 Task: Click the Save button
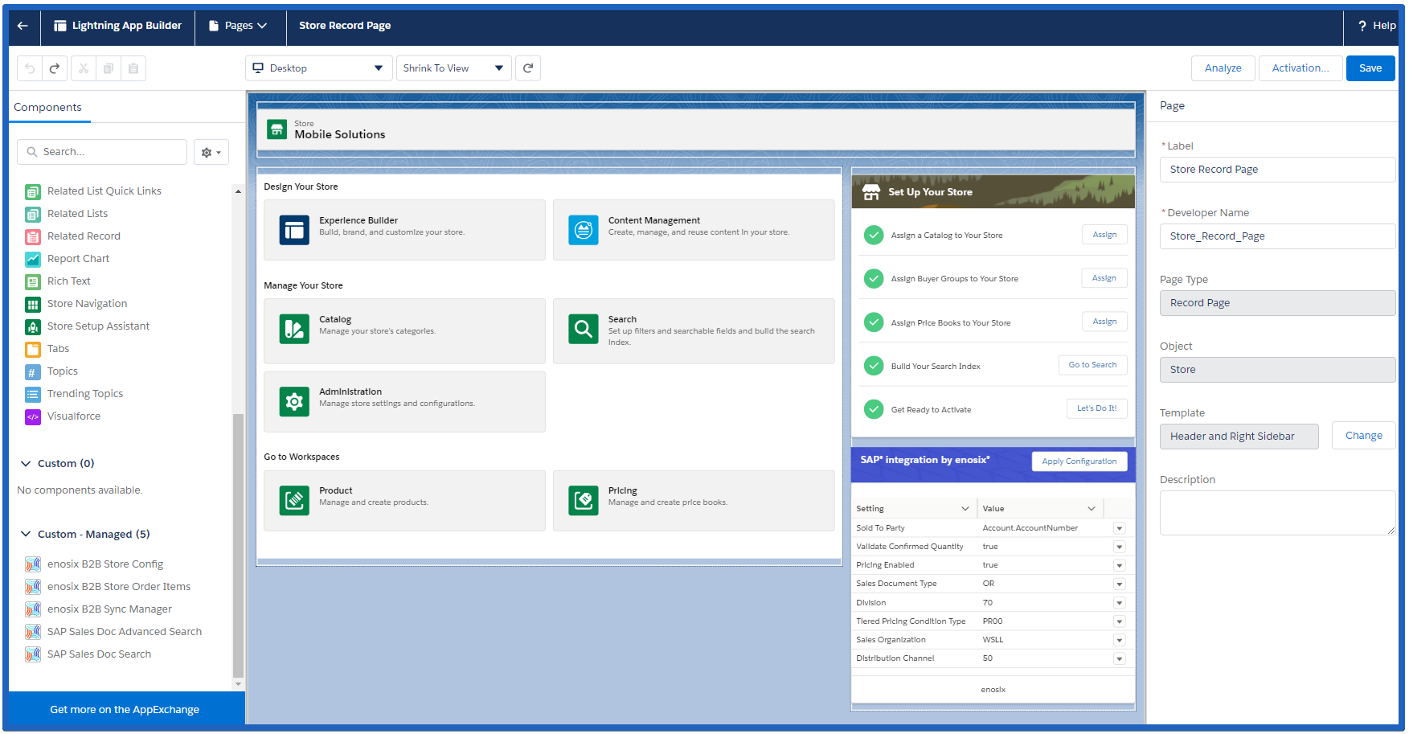[1370, 68]
